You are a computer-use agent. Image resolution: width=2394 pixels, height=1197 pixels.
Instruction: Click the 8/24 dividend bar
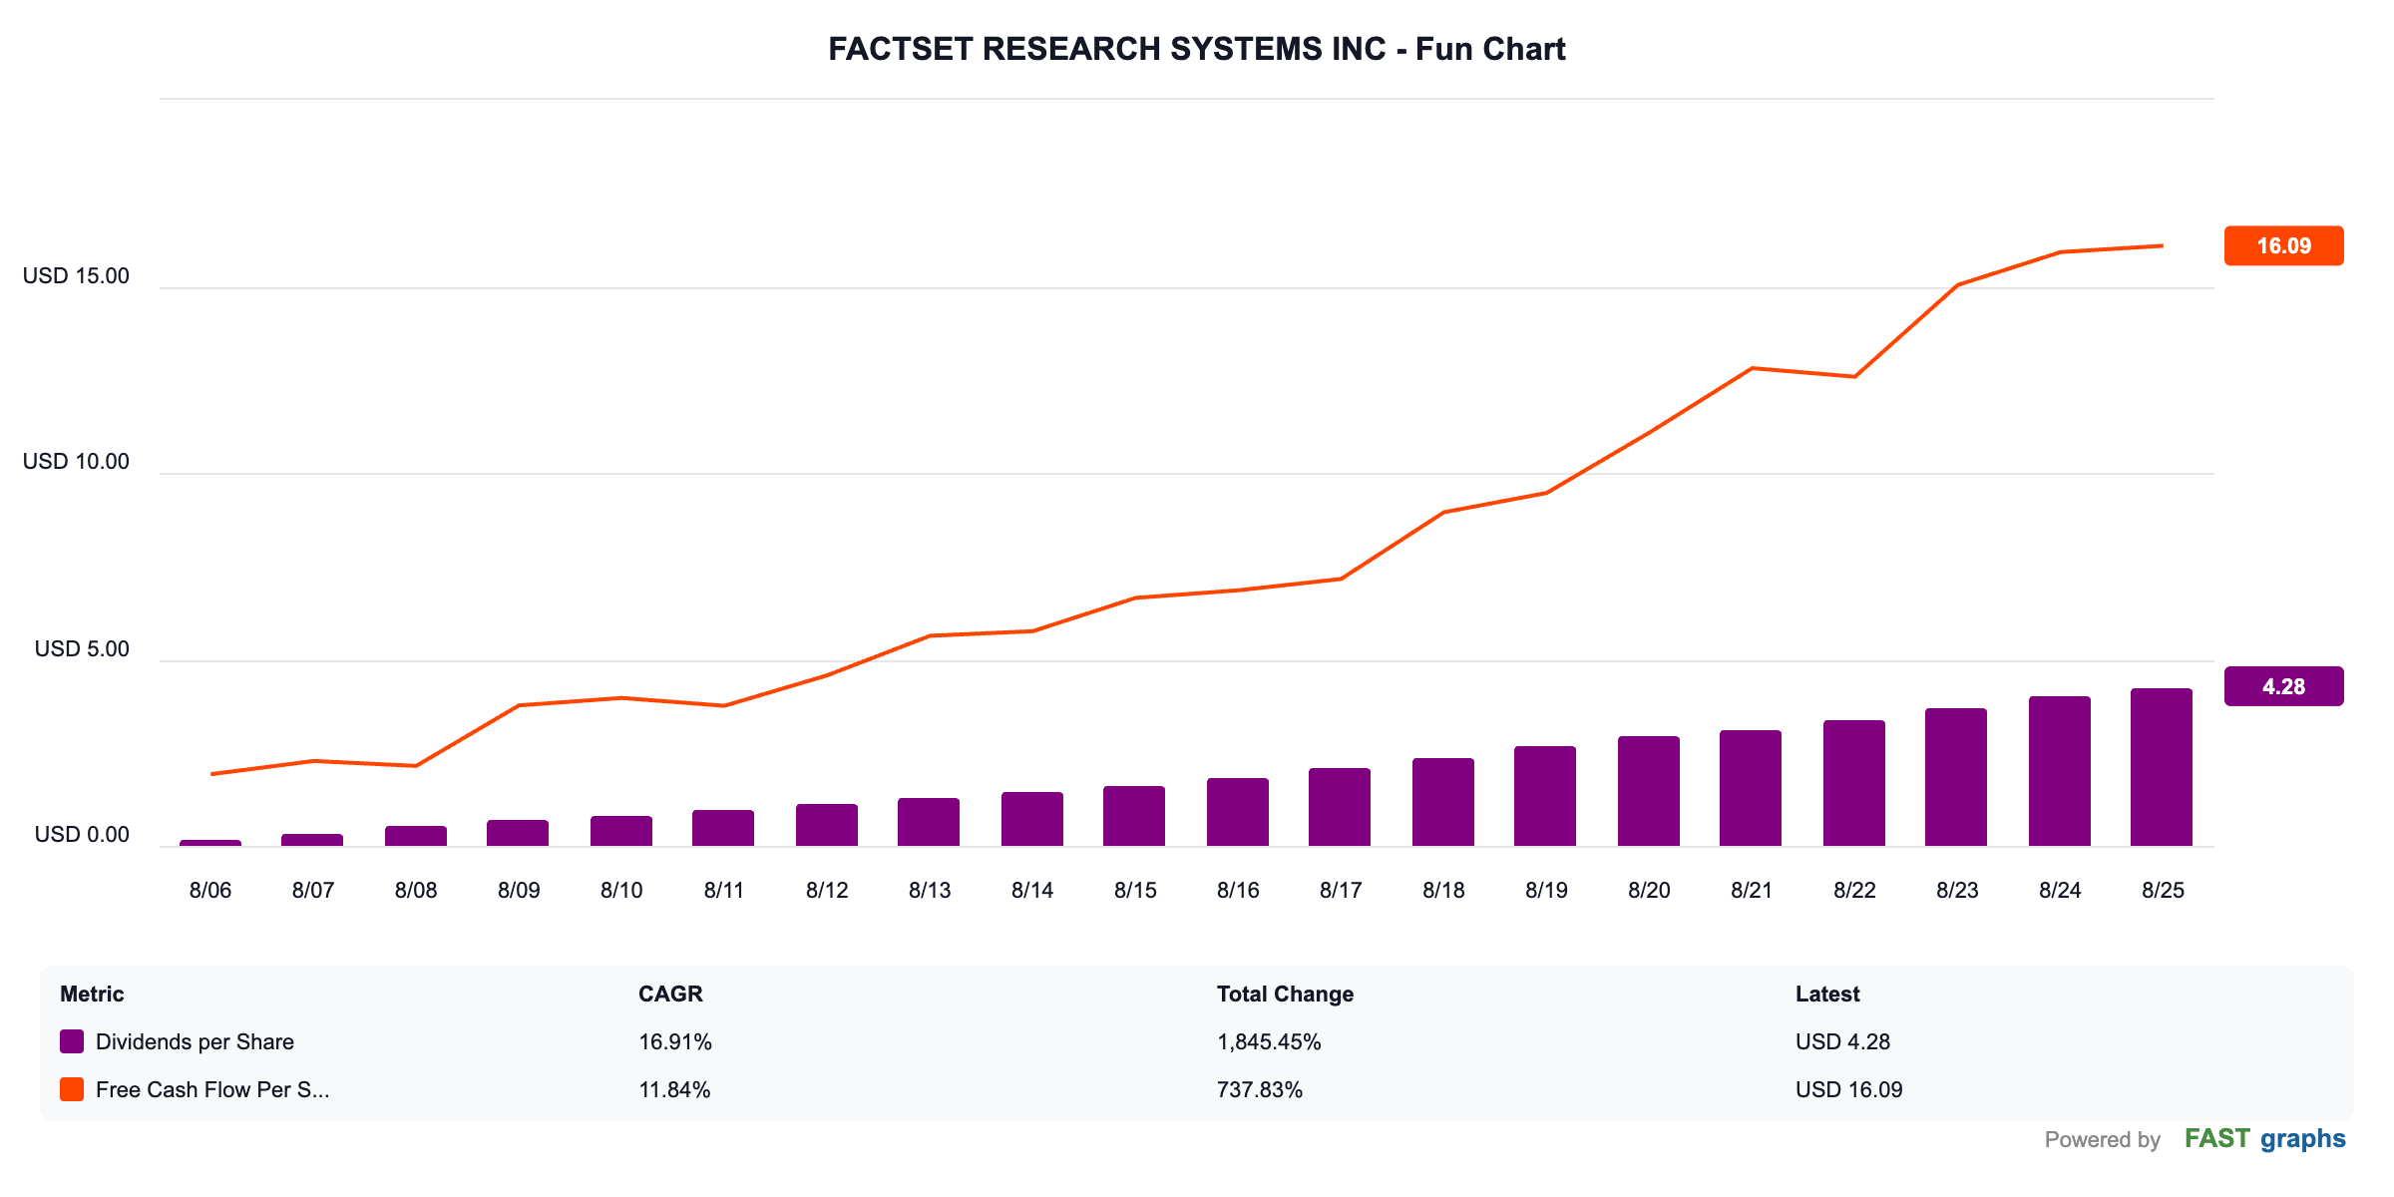(2060, 771)
